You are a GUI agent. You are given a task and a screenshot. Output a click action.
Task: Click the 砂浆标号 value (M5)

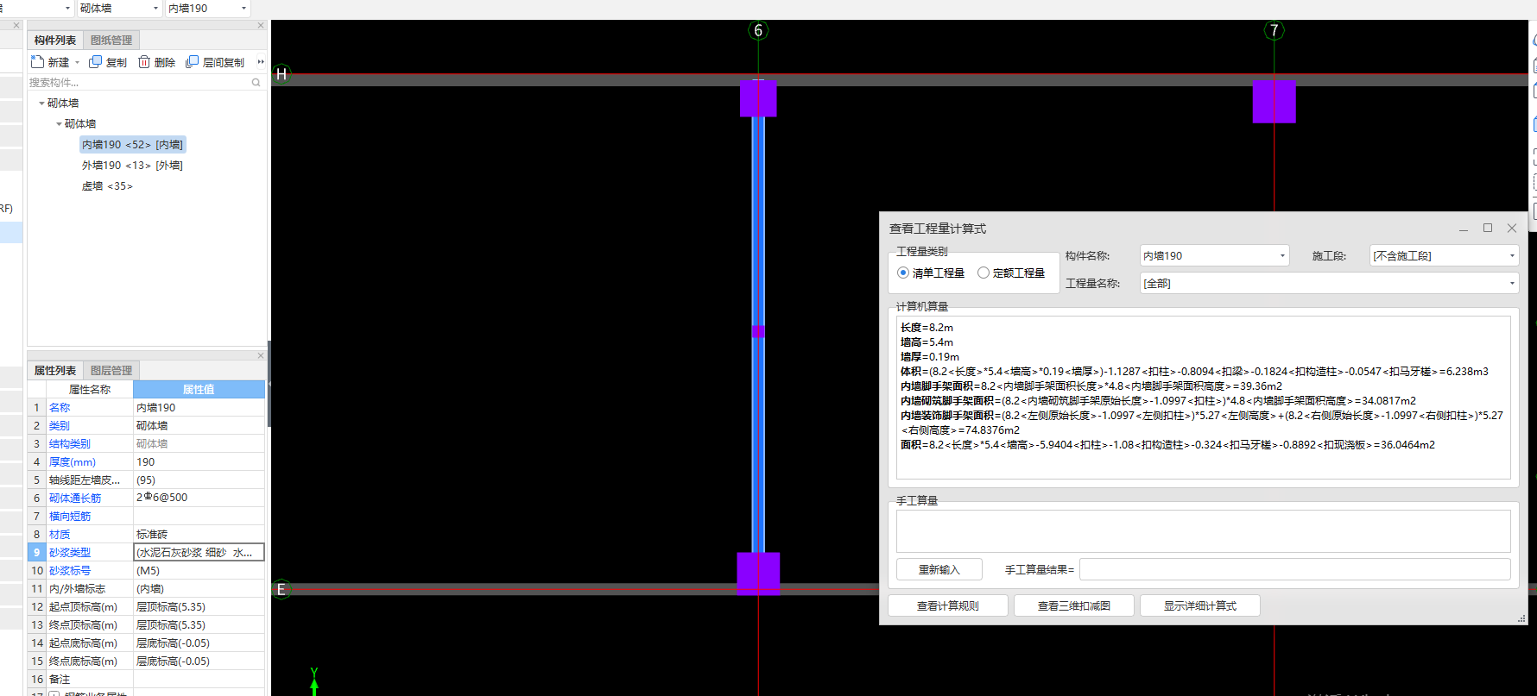(x=199, y=570)
